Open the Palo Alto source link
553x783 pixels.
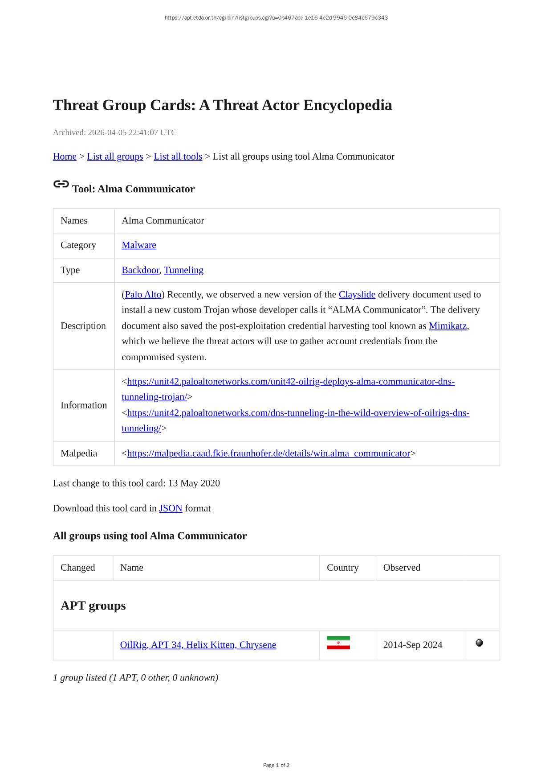[x=143, y=294]
